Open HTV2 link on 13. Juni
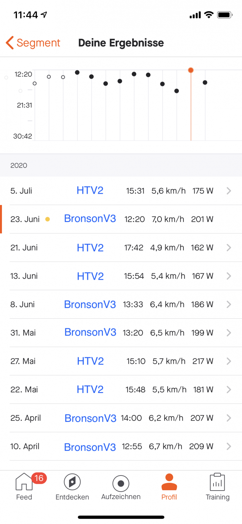242x524 pixels. click(90, 276)
